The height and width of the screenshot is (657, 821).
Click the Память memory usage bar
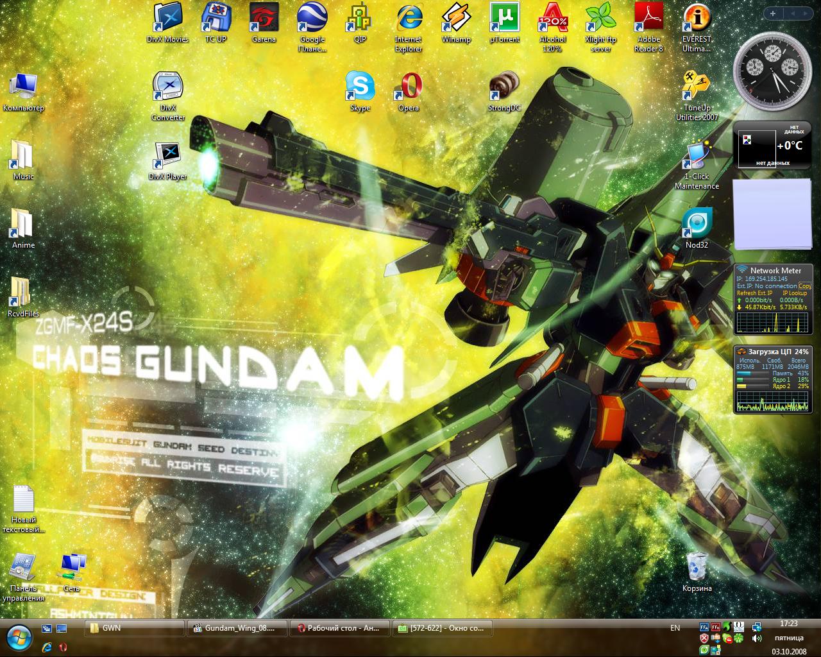tap(753, 373)
